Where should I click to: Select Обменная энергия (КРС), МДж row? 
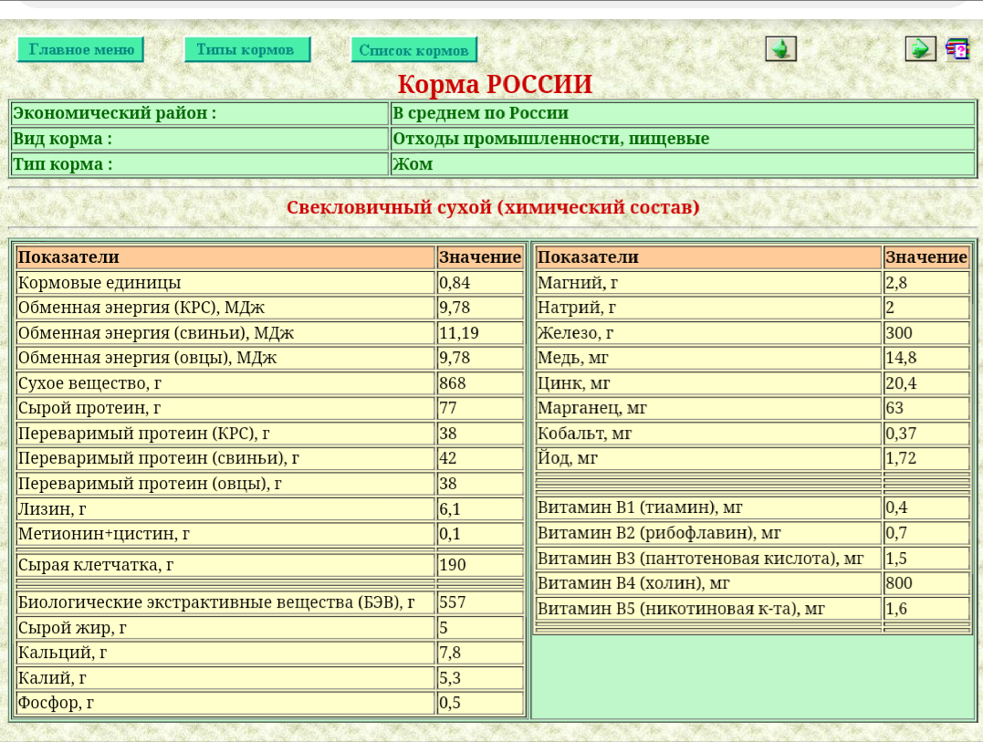tap(269, 308)
